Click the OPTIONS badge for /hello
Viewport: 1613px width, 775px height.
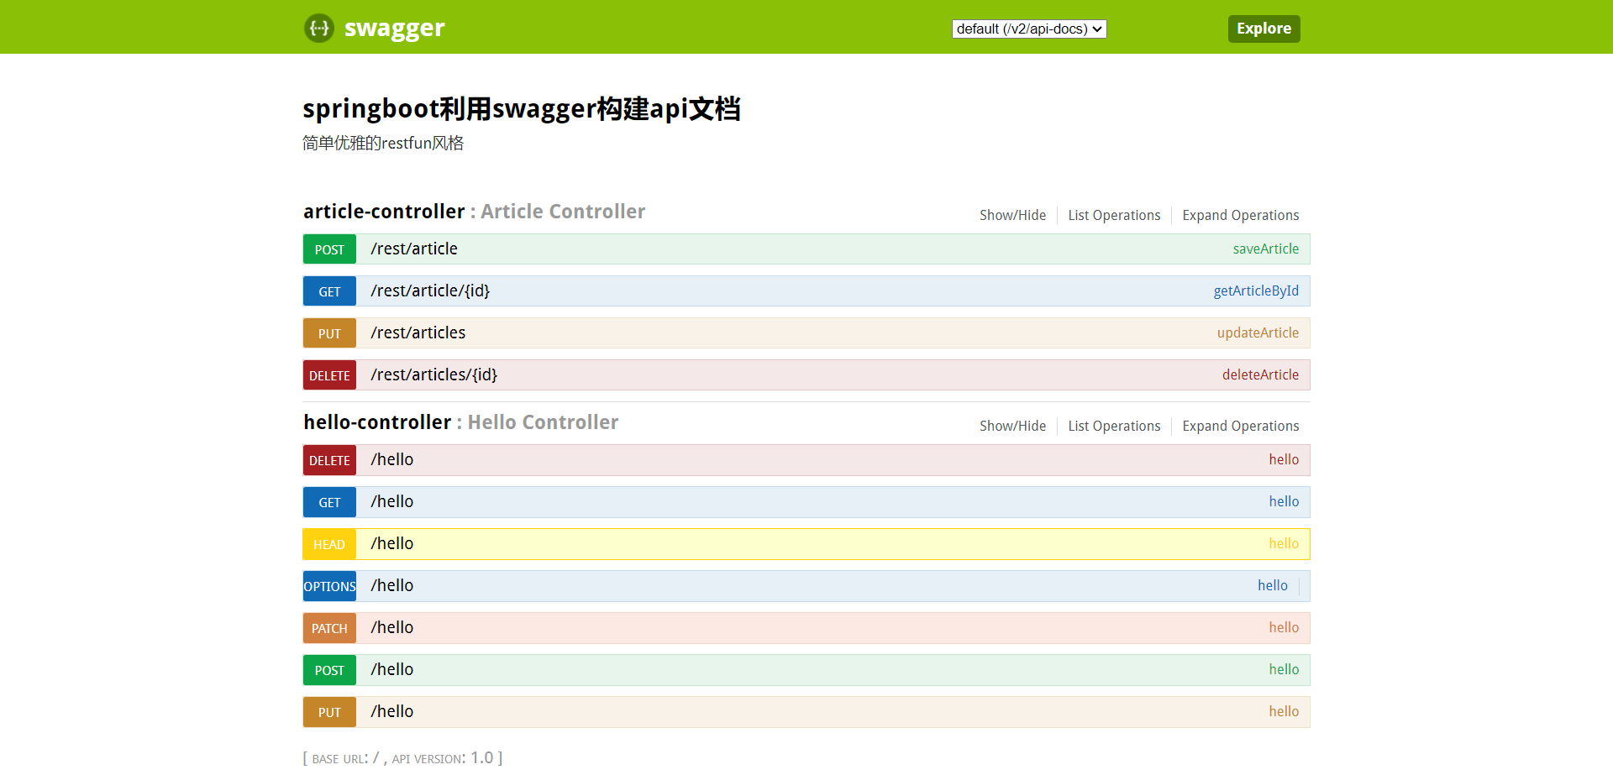tap(329, 586)
